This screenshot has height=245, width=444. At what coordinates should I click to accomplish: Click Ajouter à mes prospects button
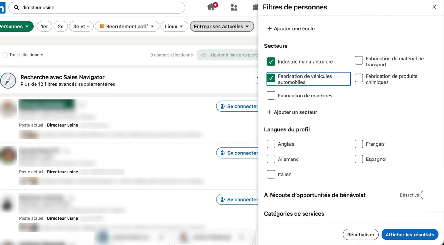[228, 55]
